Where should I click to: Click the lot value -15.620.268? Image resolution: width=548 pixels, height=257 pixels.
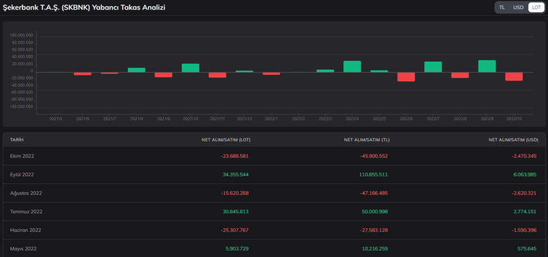234,193
